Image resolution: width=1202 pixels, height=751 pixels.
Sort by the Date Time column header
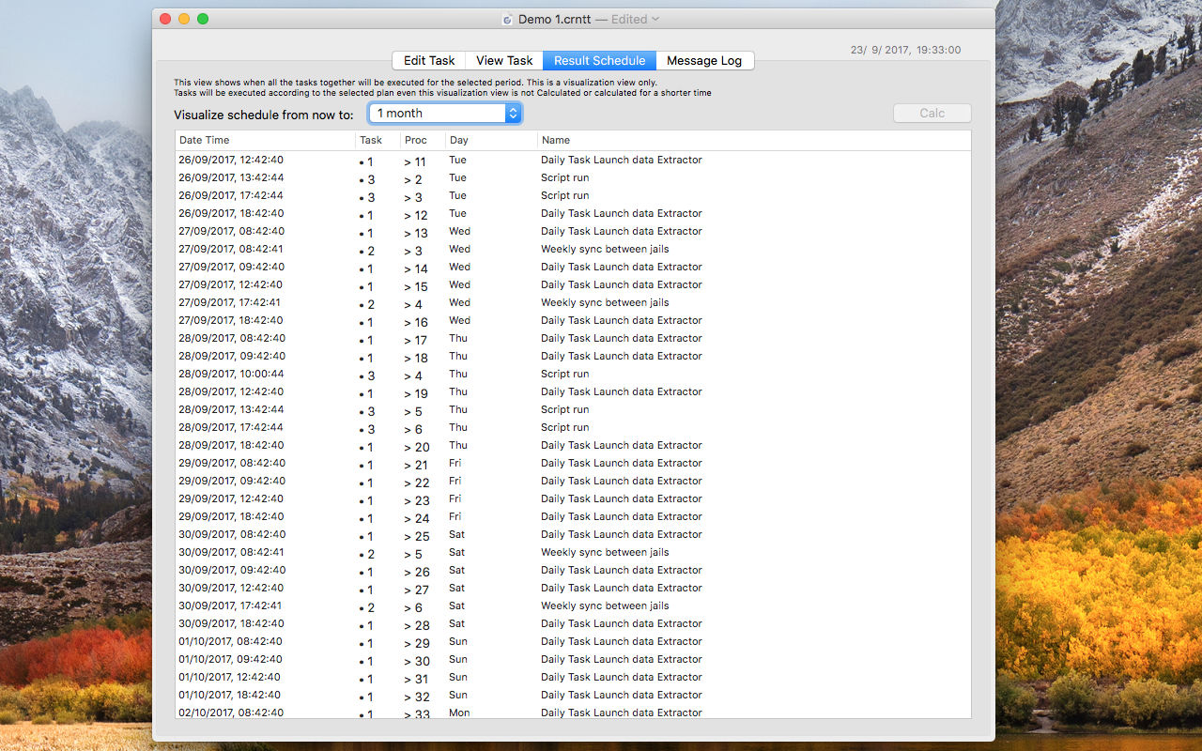265,140
